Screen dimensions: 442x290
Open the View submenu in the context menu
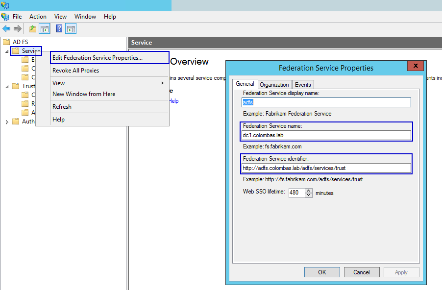110,83
